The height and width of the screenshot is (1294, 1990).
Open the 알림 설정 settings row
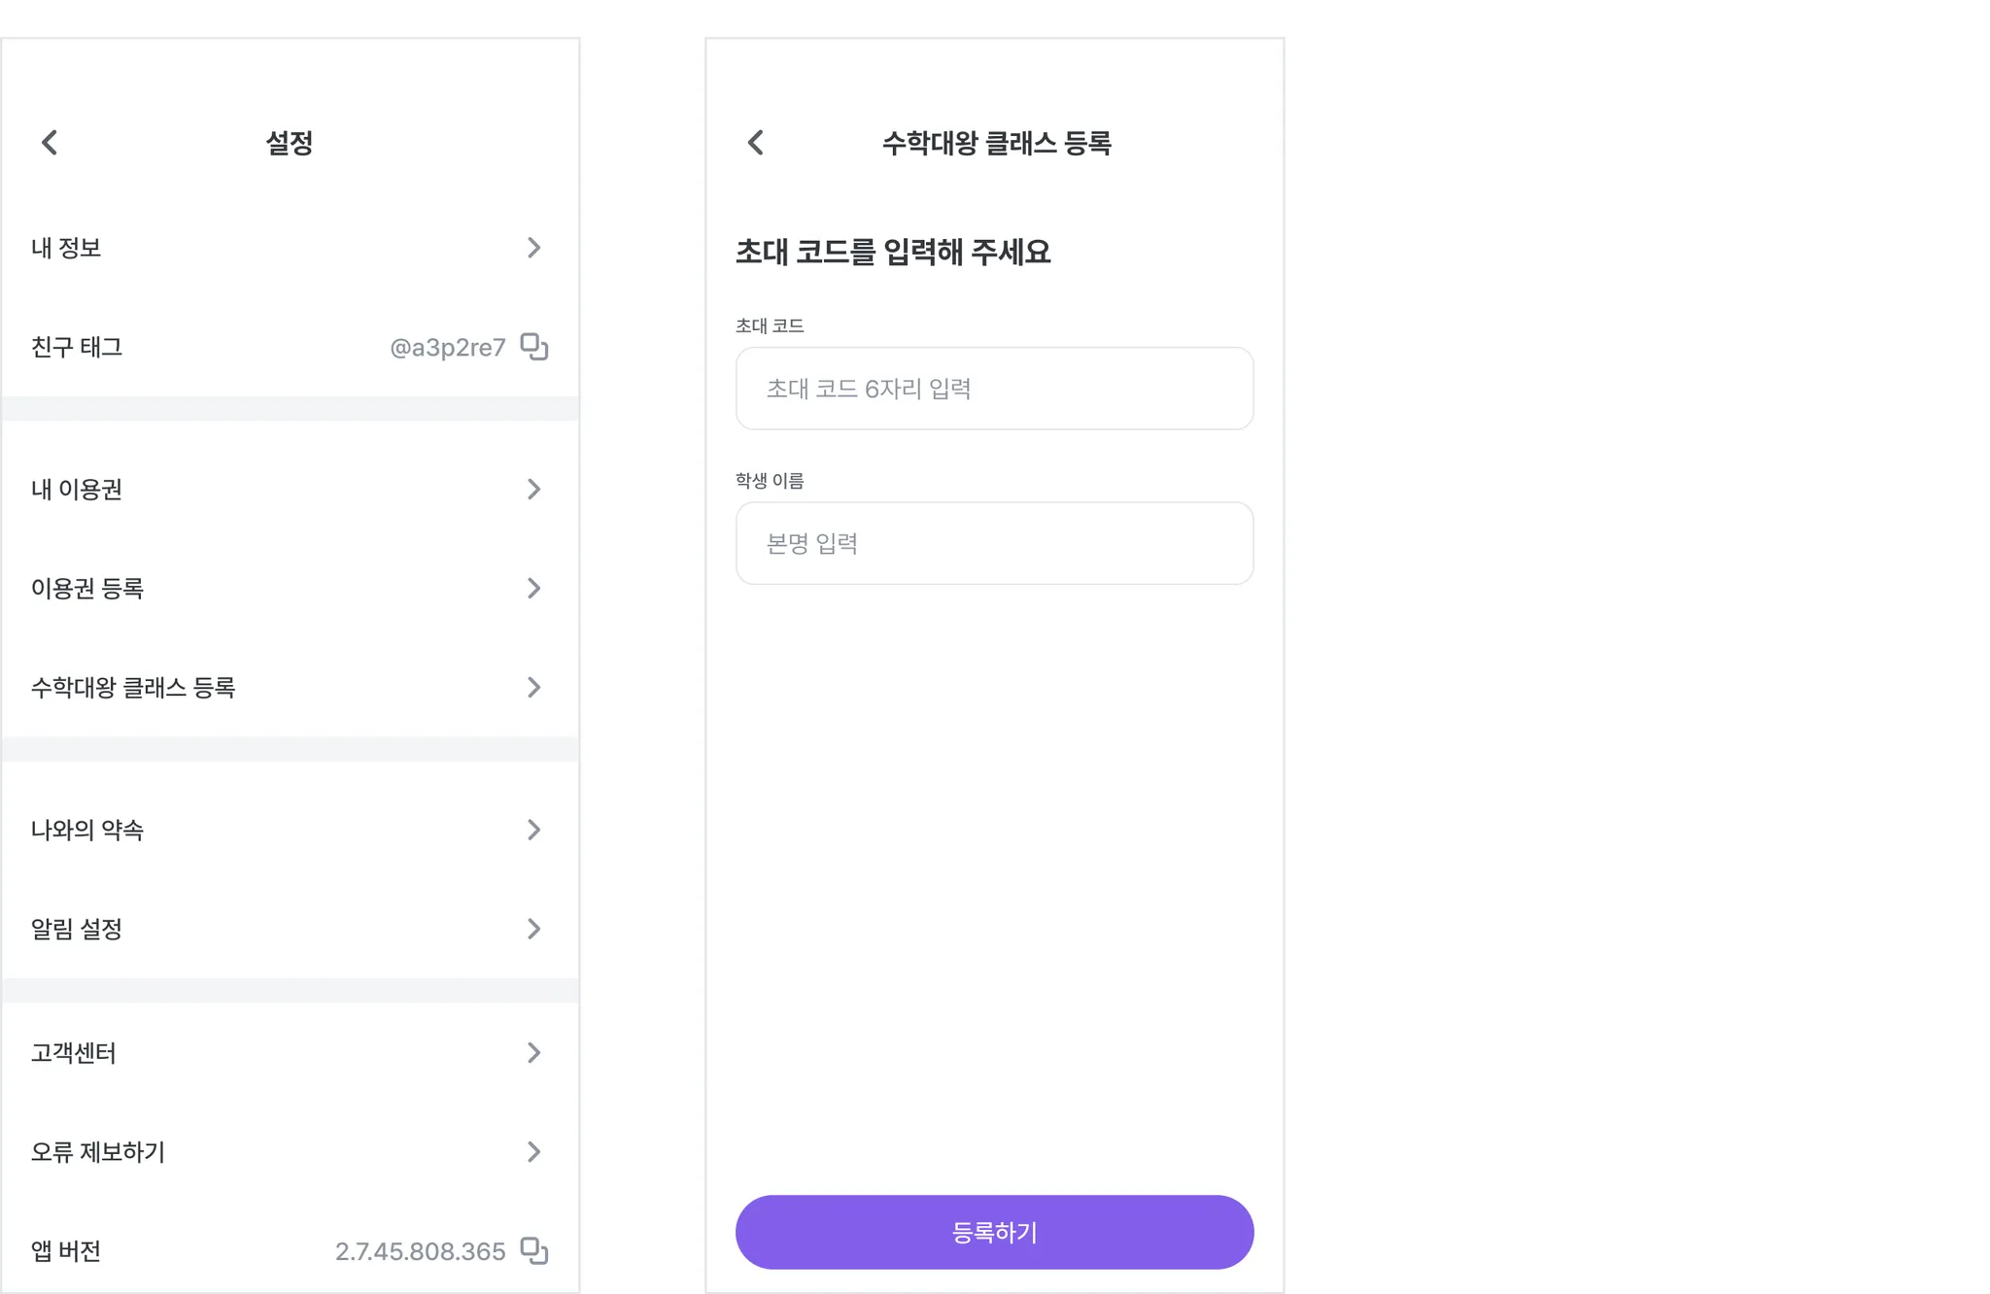click(290, 929)
